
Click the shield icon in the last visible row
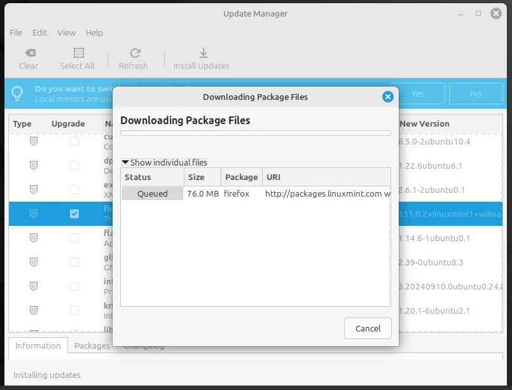coord(32,330)
